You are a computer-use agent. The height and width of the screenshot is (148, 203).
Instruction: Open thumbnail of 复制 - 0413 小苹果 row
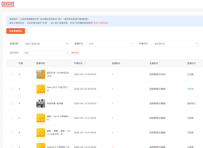coord(41,118)
